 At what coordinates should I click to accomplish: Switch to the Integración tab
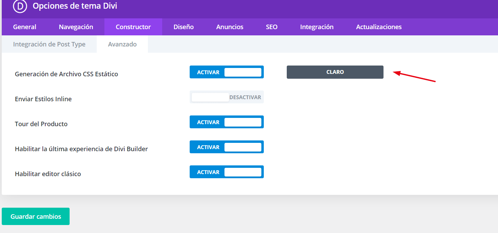317,27
